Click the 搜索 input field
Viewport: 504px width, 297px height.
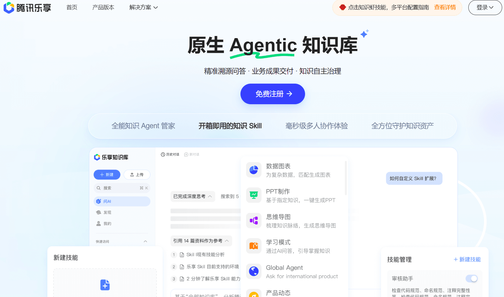[122, 188]
